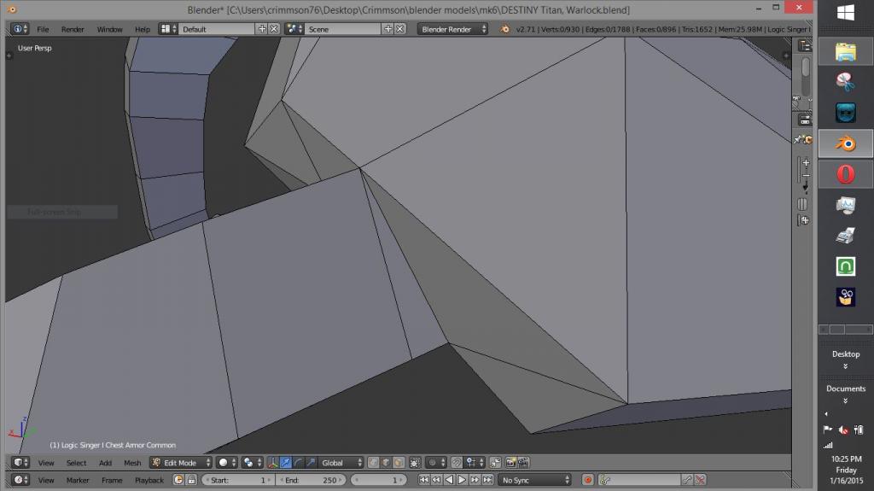The width and height of the screenshot is (874, 491).
Task: Click the jump to start playback button
Action: (x=424, y=480)
